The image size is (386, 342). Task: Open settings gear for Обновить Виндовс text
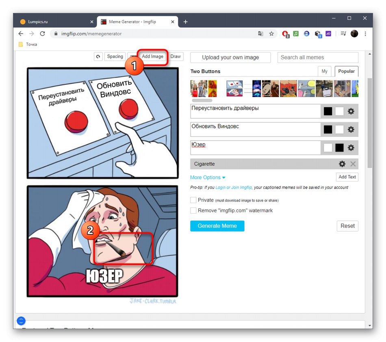[x=351, y=130]
